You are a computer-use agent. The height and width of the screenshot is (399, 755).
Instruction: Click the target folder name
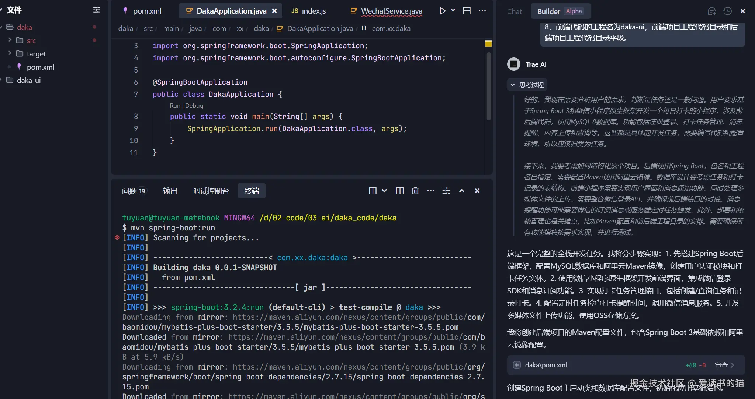click(x=36, y=54)
